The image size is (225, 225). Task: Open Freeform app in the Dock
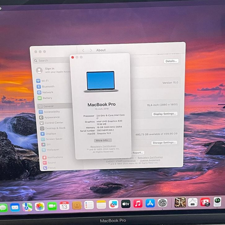coord(113,205)
